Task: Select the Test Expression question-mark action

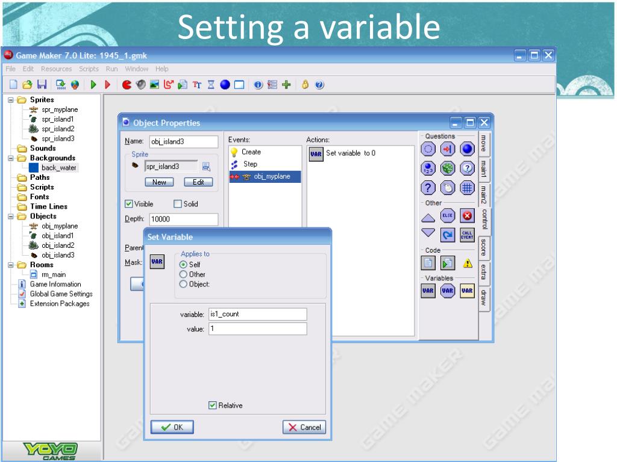Action: (428, 188)
